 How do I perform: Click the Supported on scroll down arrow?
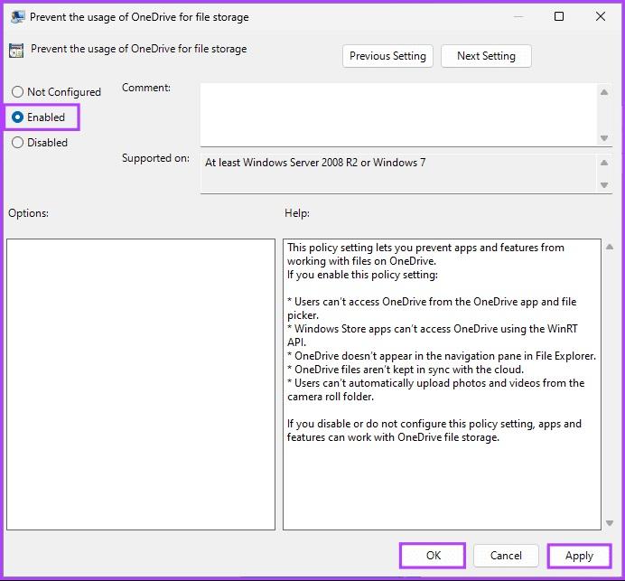(x=604, y=185)
